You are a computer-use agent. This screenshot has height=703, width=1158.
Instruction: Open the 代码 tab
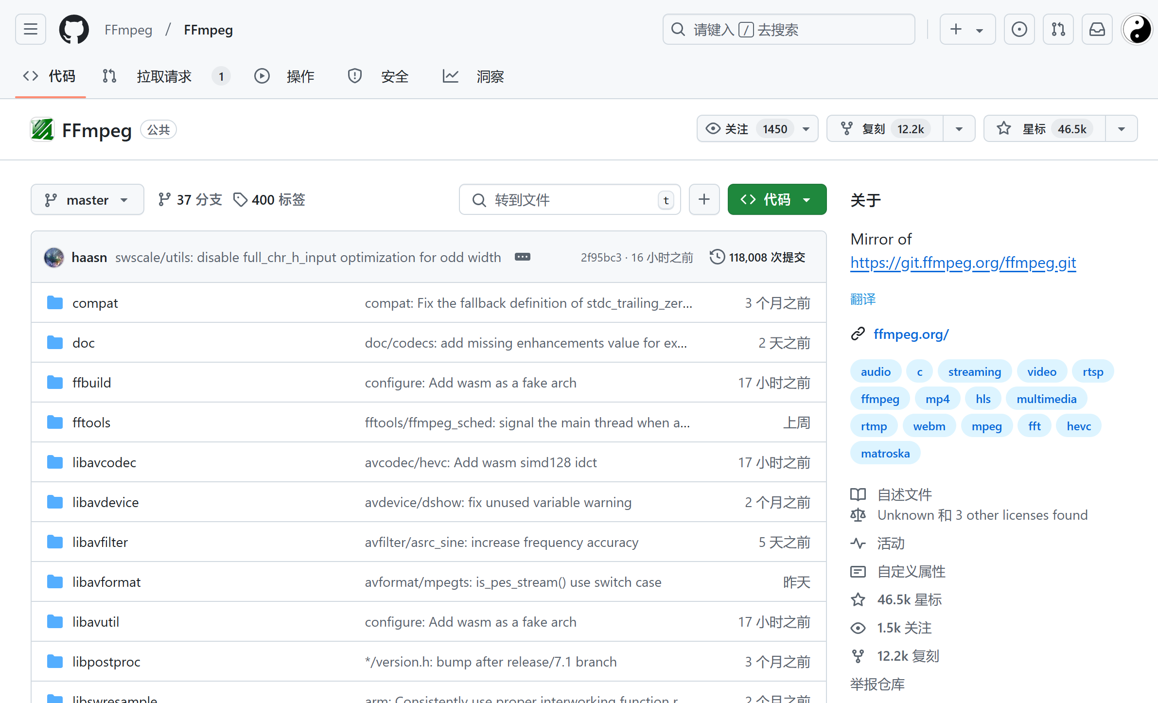coord(50,76)
